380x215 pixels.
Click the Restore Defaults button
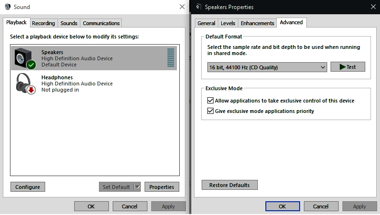pos(230,185)
